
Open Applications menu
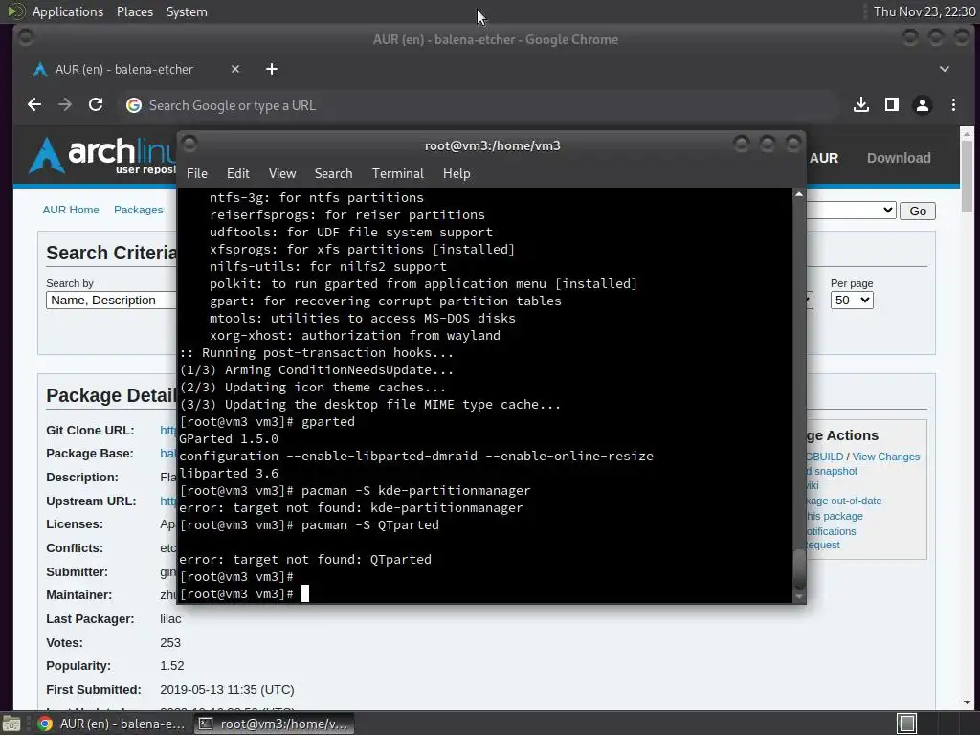tap(68, 11)
